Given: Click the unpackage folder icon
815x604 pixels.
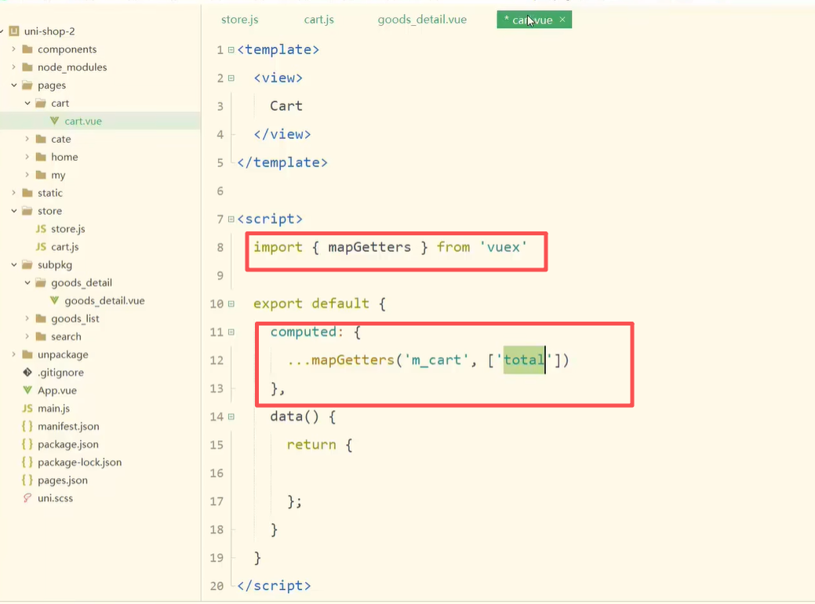Looking at the screenshot, I should pyautogui.click(x=27, y=354).
